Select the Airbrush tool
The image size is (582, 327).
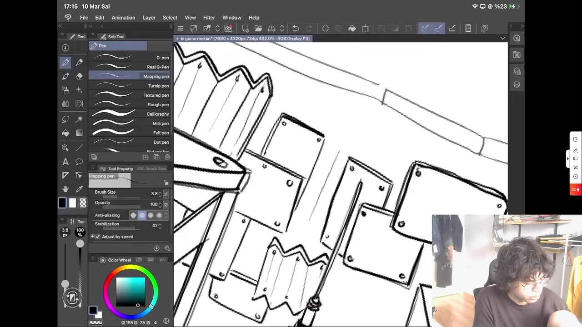pos(65,90)
